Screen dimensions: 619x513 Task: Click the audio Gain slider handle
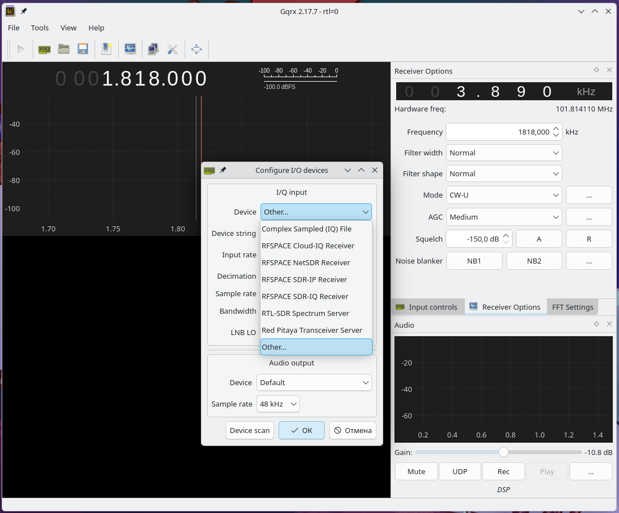[503, 452]
